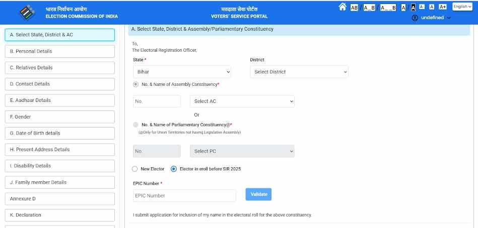This screenshot has width=478, height=228.
Task: Go to B. Personal Details section
Action: point(59,51)
